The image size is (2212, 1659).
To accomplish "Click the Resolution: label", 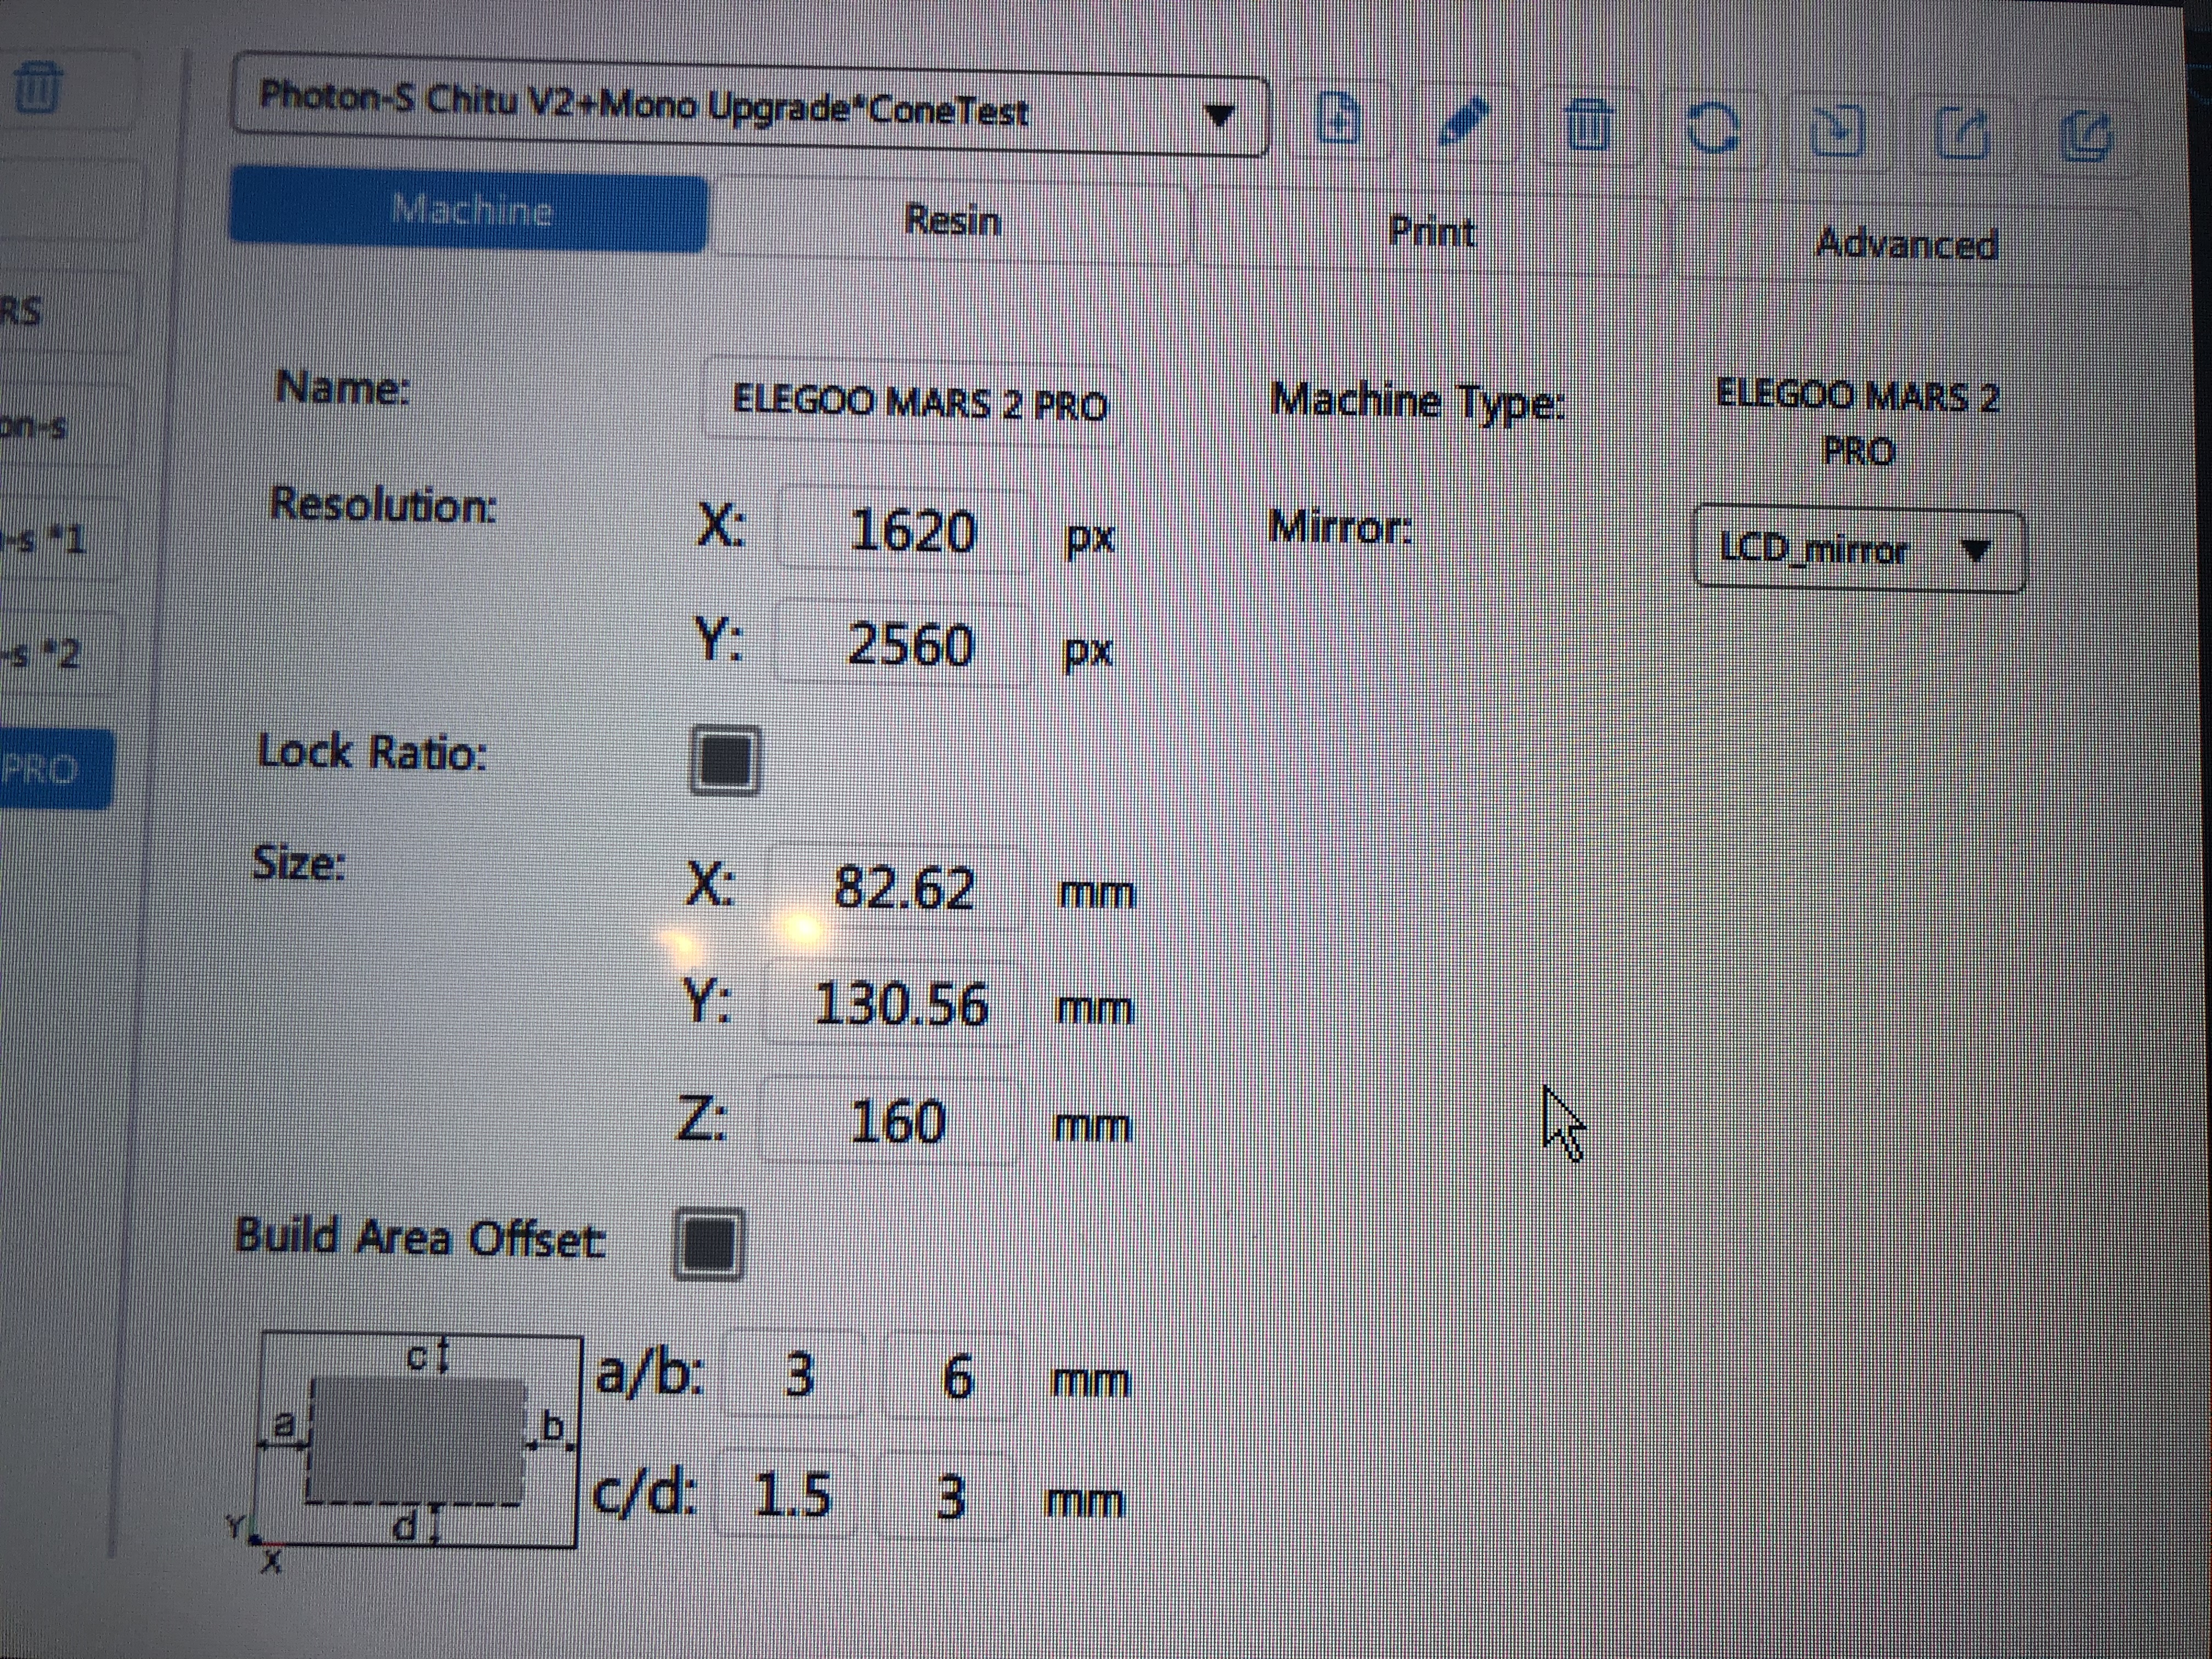I will (383, 505).
